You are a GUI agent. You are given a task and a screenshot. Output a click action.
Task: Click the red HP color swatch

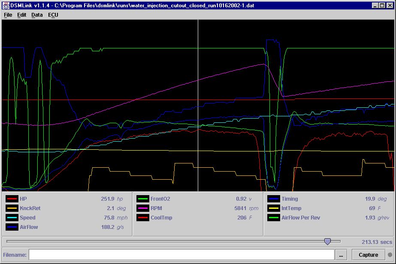click(x=12, y=199)
